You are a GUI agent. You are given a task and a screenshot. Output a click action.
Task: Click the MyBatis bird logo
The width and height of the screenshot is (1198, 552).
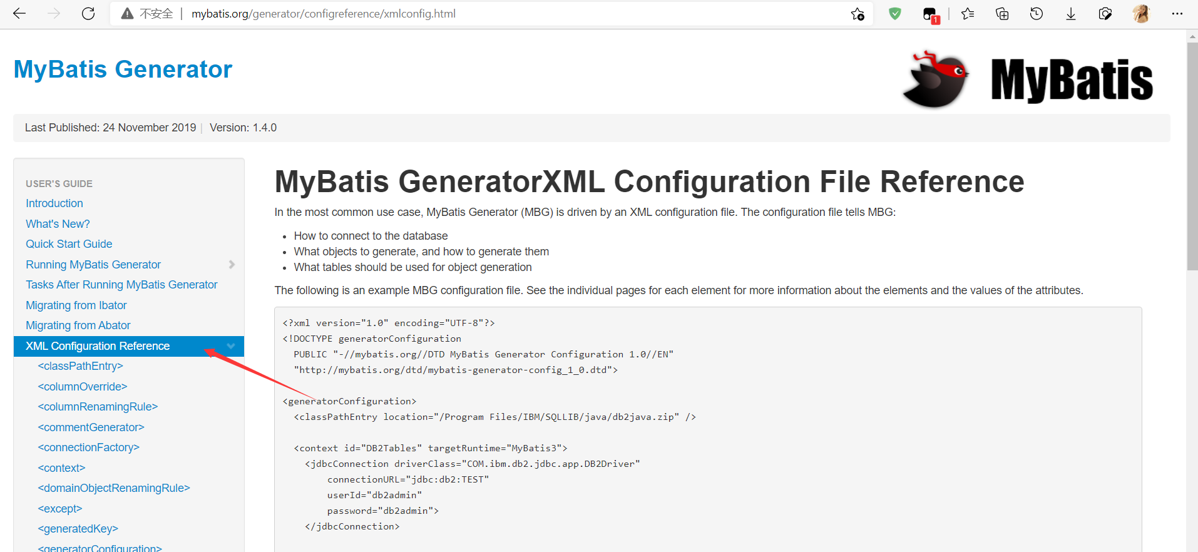coord(935,79)
